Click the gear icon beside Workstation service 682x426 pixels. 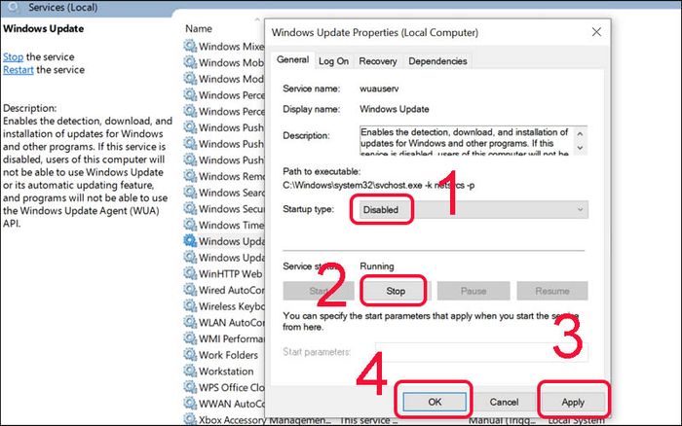190,371
